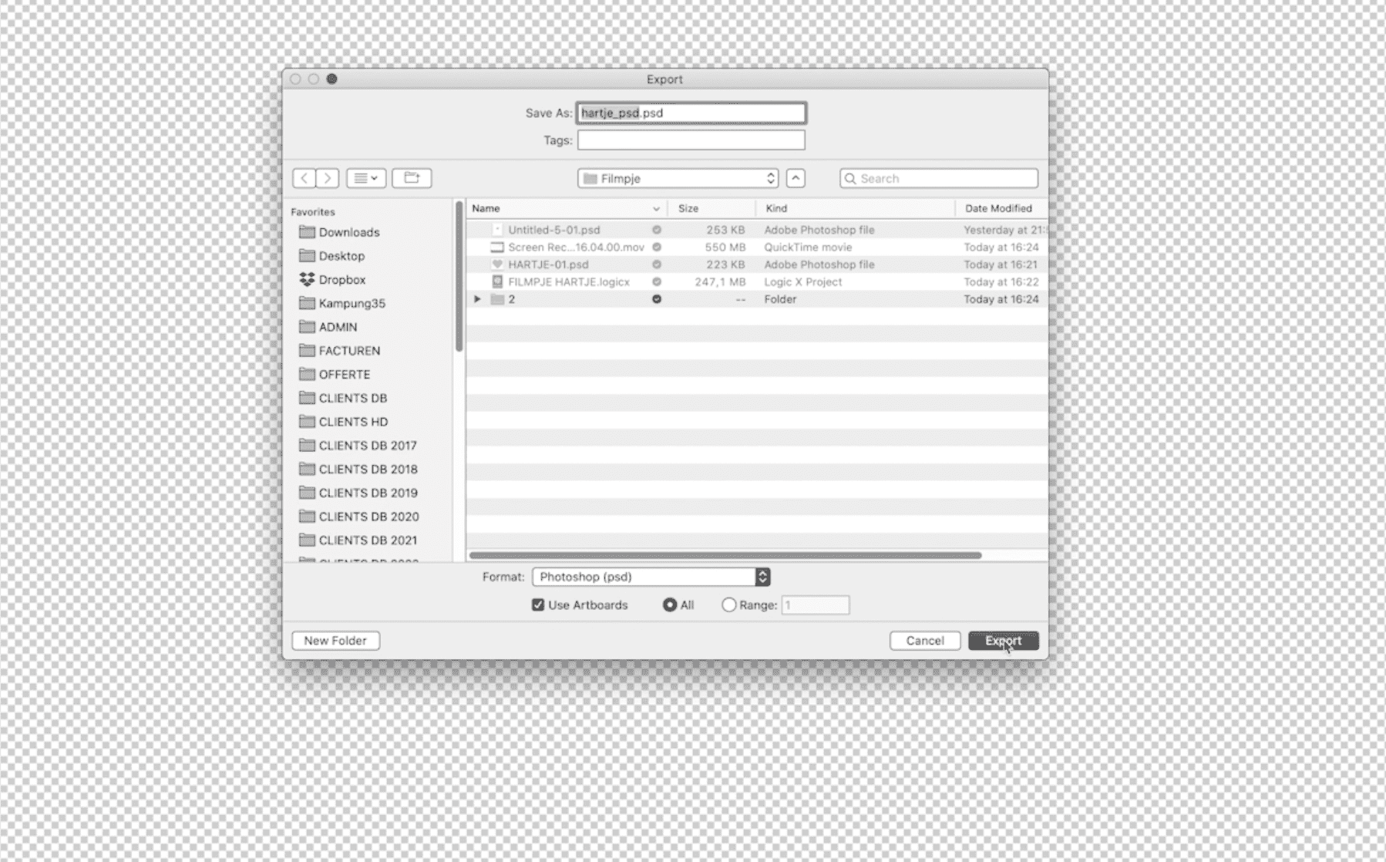Viewport: 1386px width, 862px height.
Task: Click the Save As filename field
Action: click(691, 113)
